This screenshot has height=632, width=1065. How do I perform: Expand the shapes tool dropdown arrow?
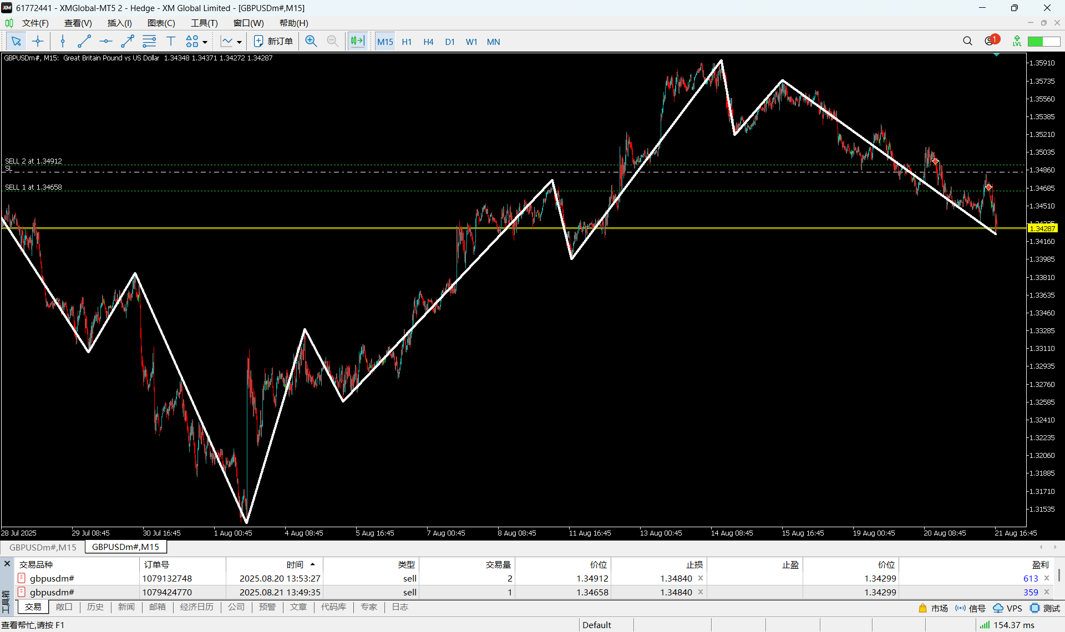205,42
